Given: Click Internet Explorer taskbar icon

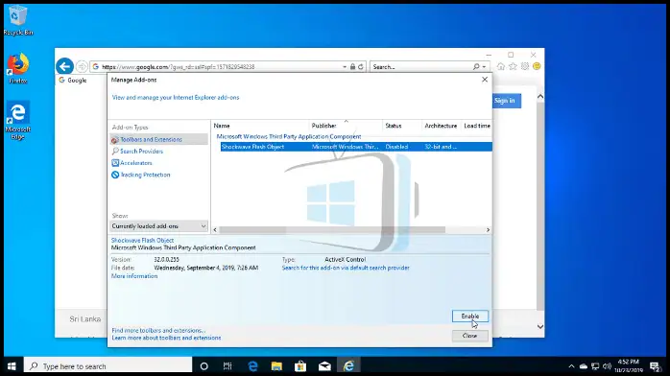Looking at the screenshot, I should point(348,366).
